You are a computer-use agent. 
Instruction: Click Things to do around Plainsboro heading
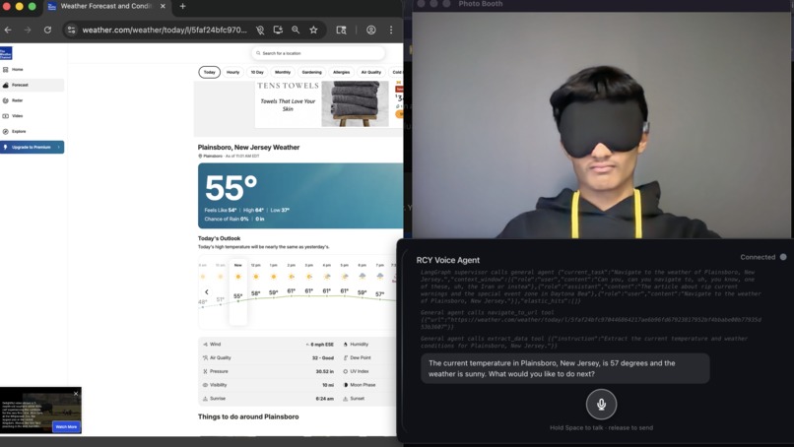248,416
